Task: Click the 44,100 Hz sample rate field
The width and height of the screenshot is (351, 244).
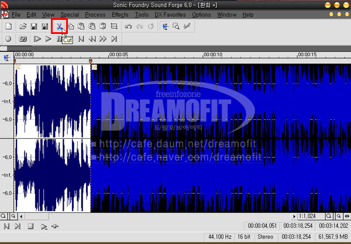Action: pyautogui.click(x=219, y=236)
